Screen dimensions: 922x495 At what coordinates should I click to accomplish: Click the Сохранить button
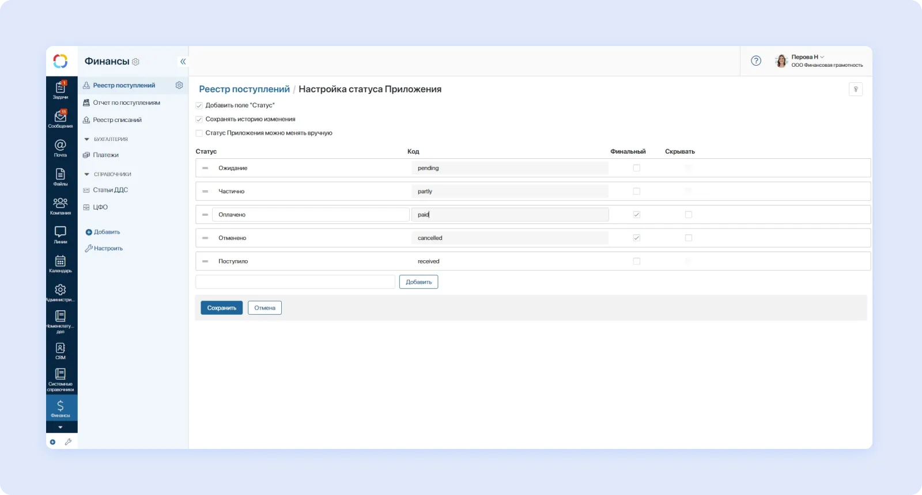point(221,308)
